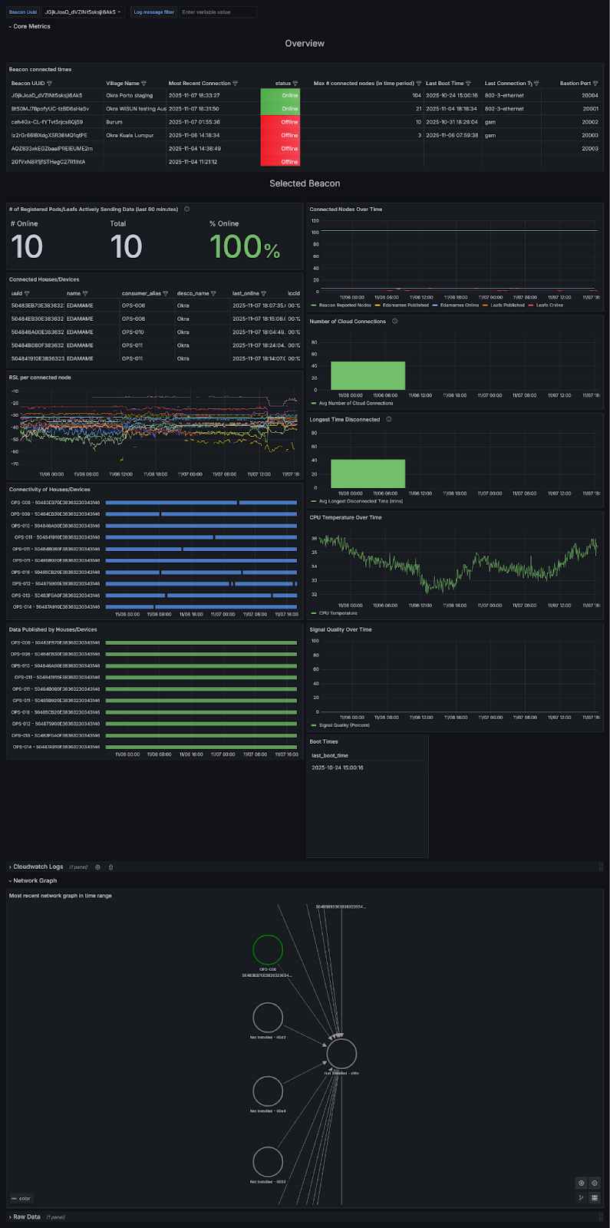
Task: Toggle Signal Quality (Percent) legend series
Action: tap(344, 725)
